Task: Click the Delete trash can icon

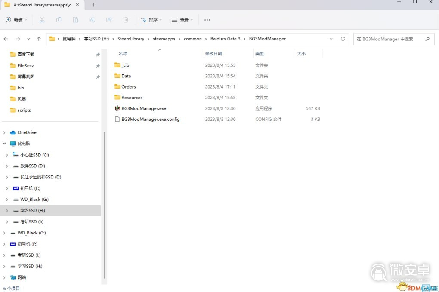Action: pyautogui.click(x=126, y=20)
